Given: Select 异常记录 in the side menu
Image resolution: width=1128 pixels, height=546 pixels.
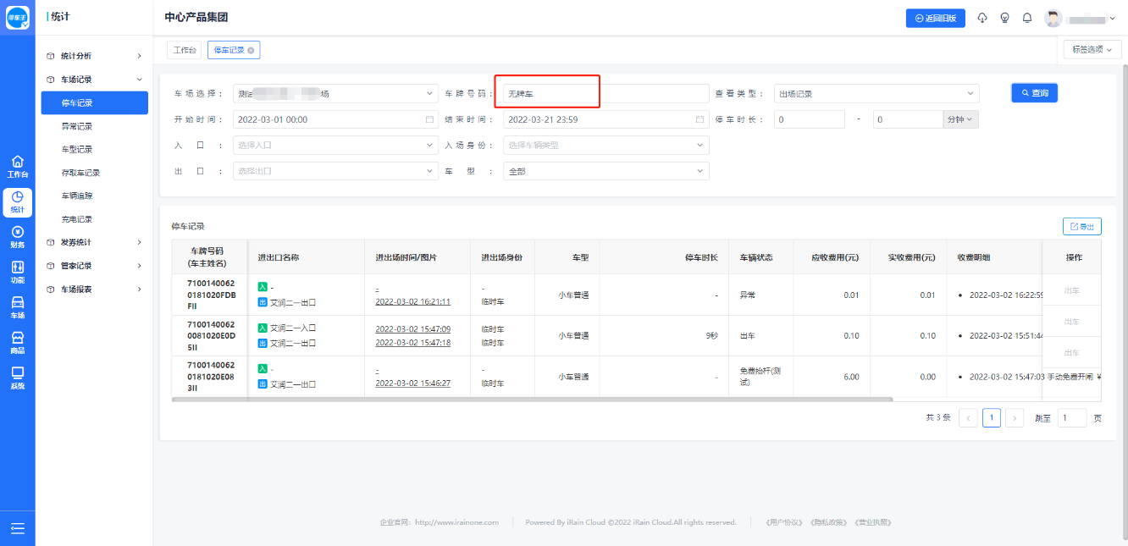Looking at the screenshot, I should [x=77, y=126].
